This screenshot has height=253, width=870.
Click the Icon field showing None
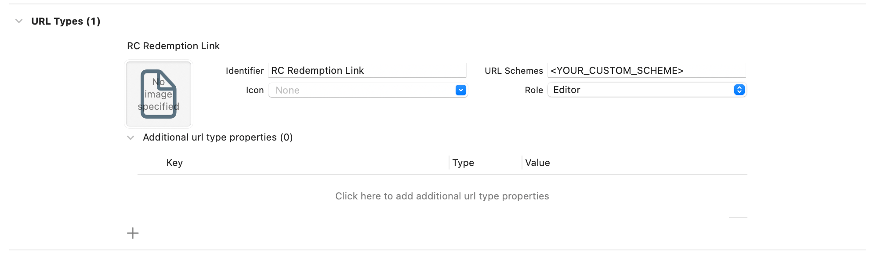(x=361, y=90)
